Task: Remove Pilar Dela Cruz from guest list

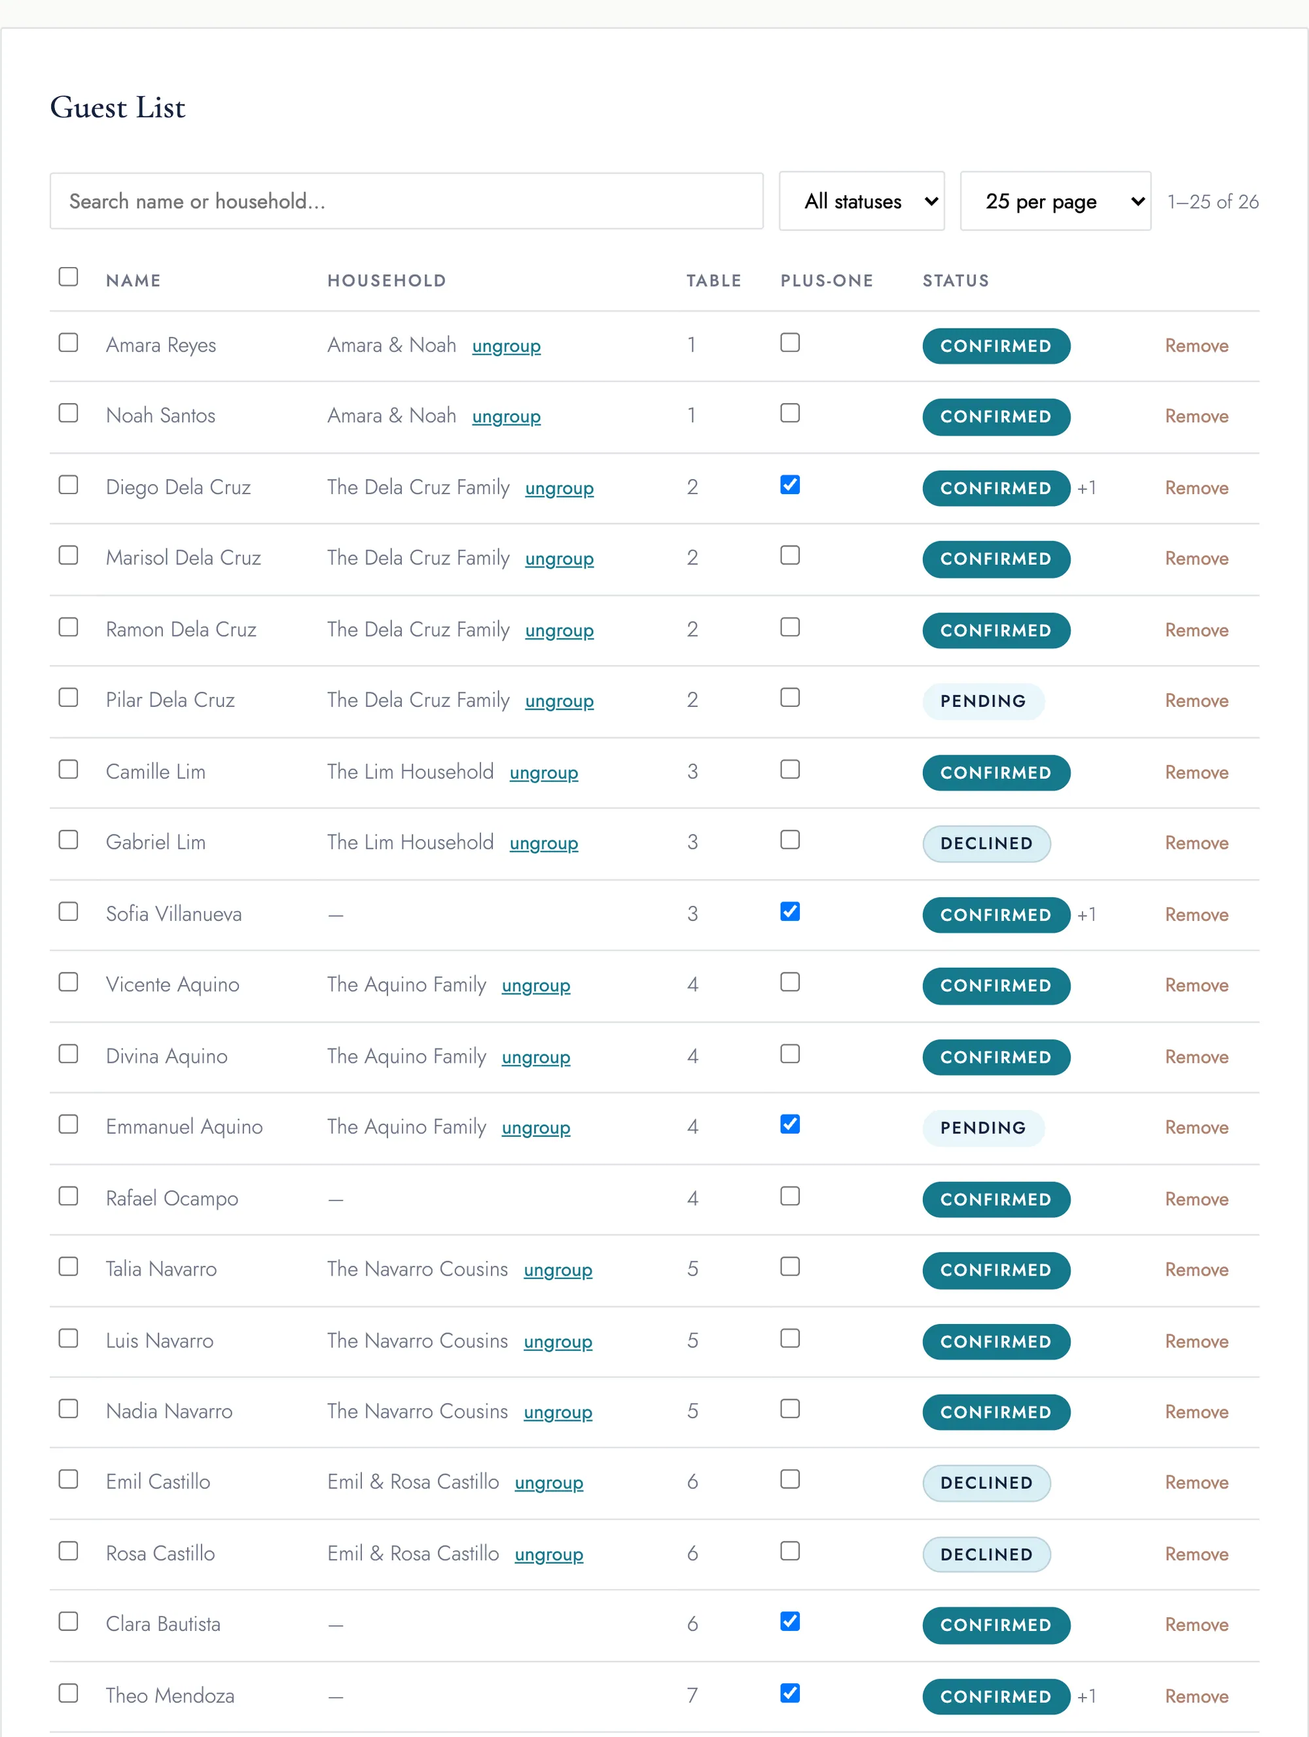Action: 1196,700
